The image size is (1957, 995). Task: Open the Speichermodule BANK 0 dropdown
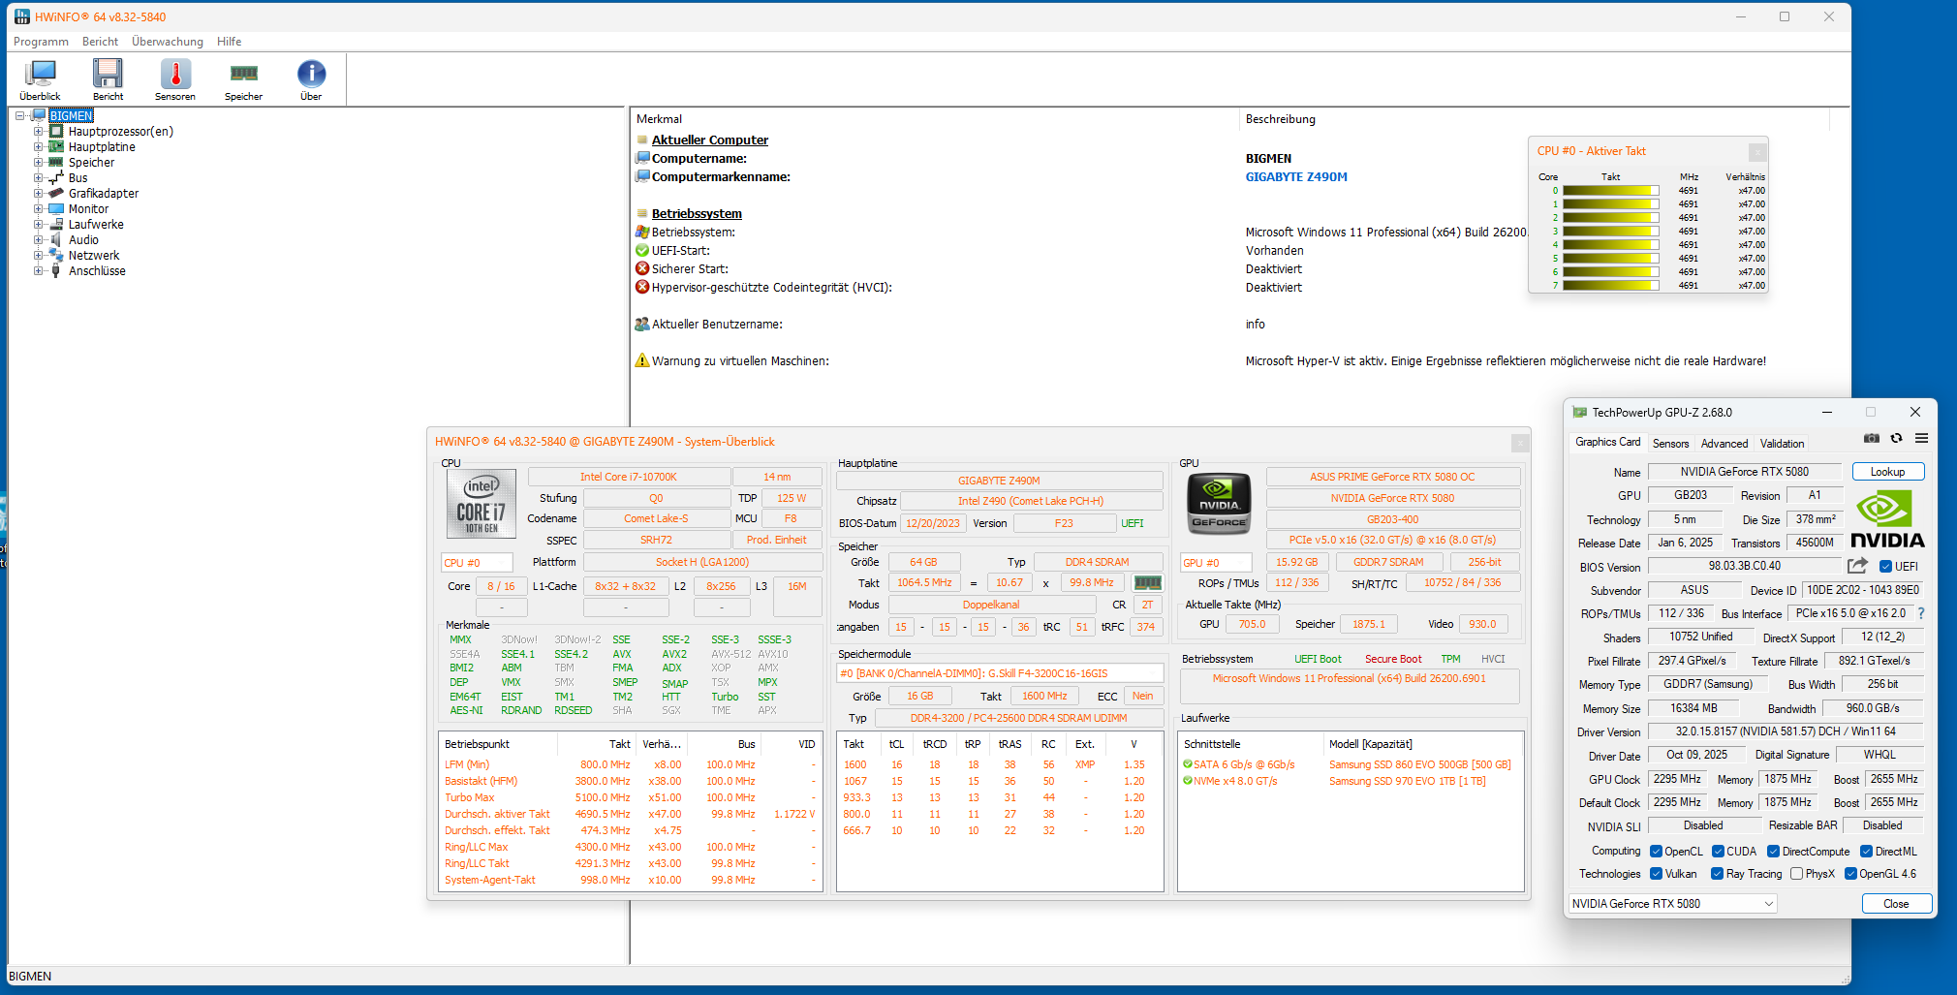coord(1000,673)
